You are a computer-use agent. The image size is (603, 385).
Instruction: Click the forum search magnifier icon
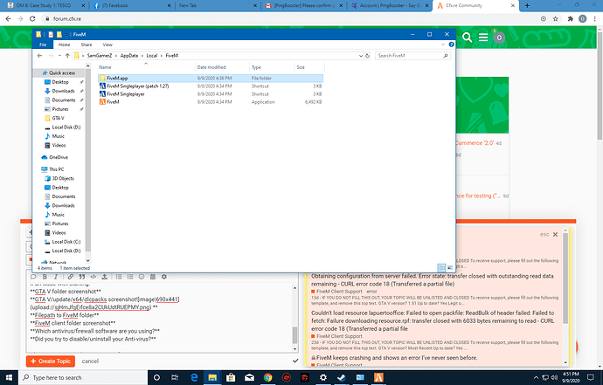pyautogui.click(x=467, y=38)
